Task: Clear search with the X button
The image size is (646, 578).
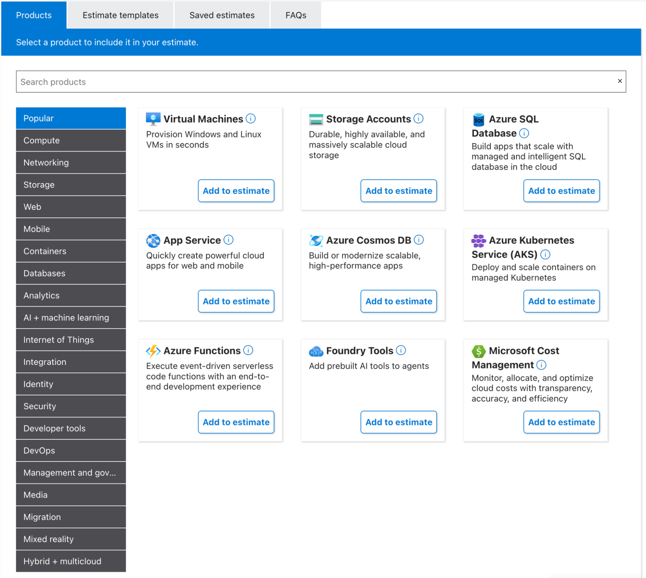Action: [620, 81]
